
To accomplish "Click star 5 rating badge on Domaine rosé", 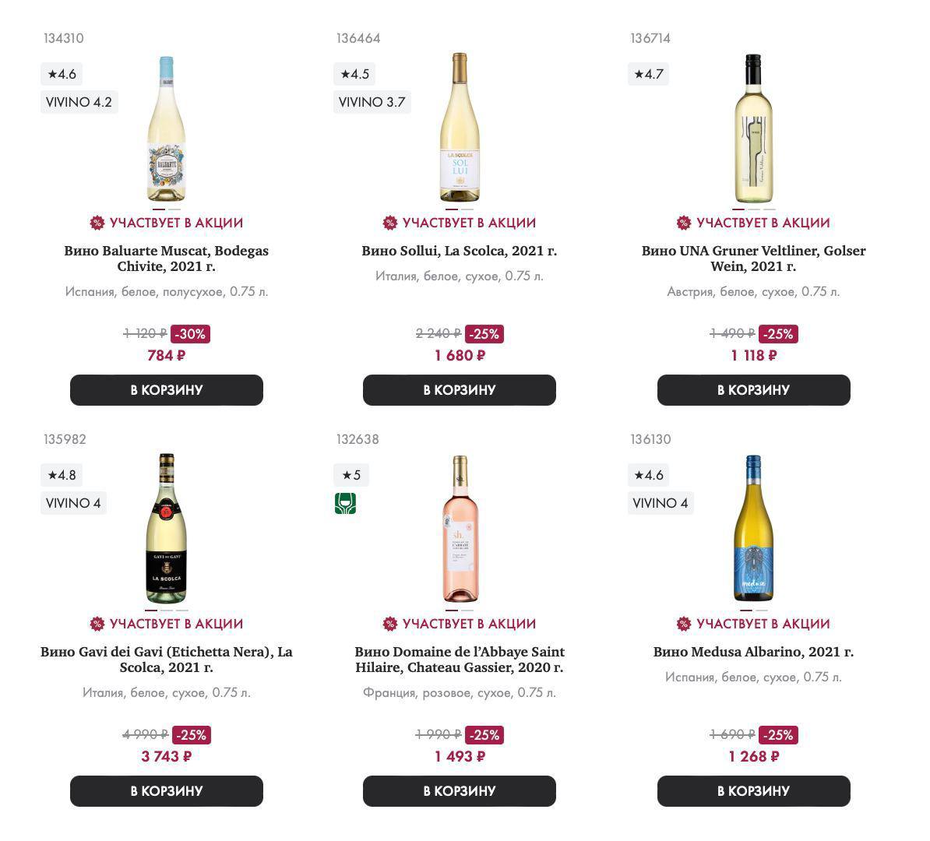I will coord(351,475).
